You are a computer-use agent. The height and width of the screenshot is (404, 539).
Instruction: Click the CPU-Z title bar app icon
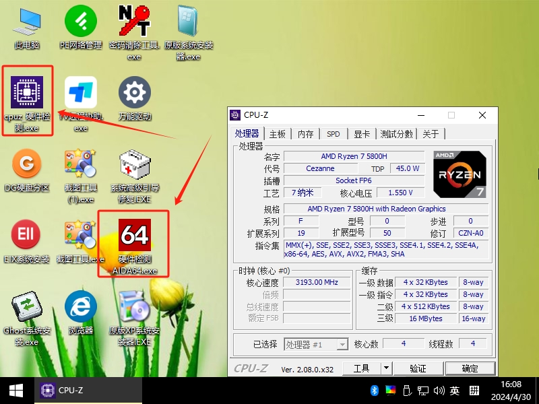(x=235, y=115)
